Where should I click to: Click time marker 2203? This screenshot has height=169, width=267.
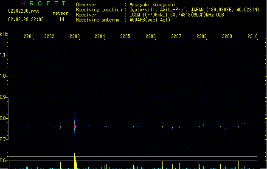(x=75, y=36)
